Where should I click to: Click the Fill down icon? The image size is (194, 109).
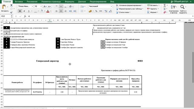(x=165, y=9)
